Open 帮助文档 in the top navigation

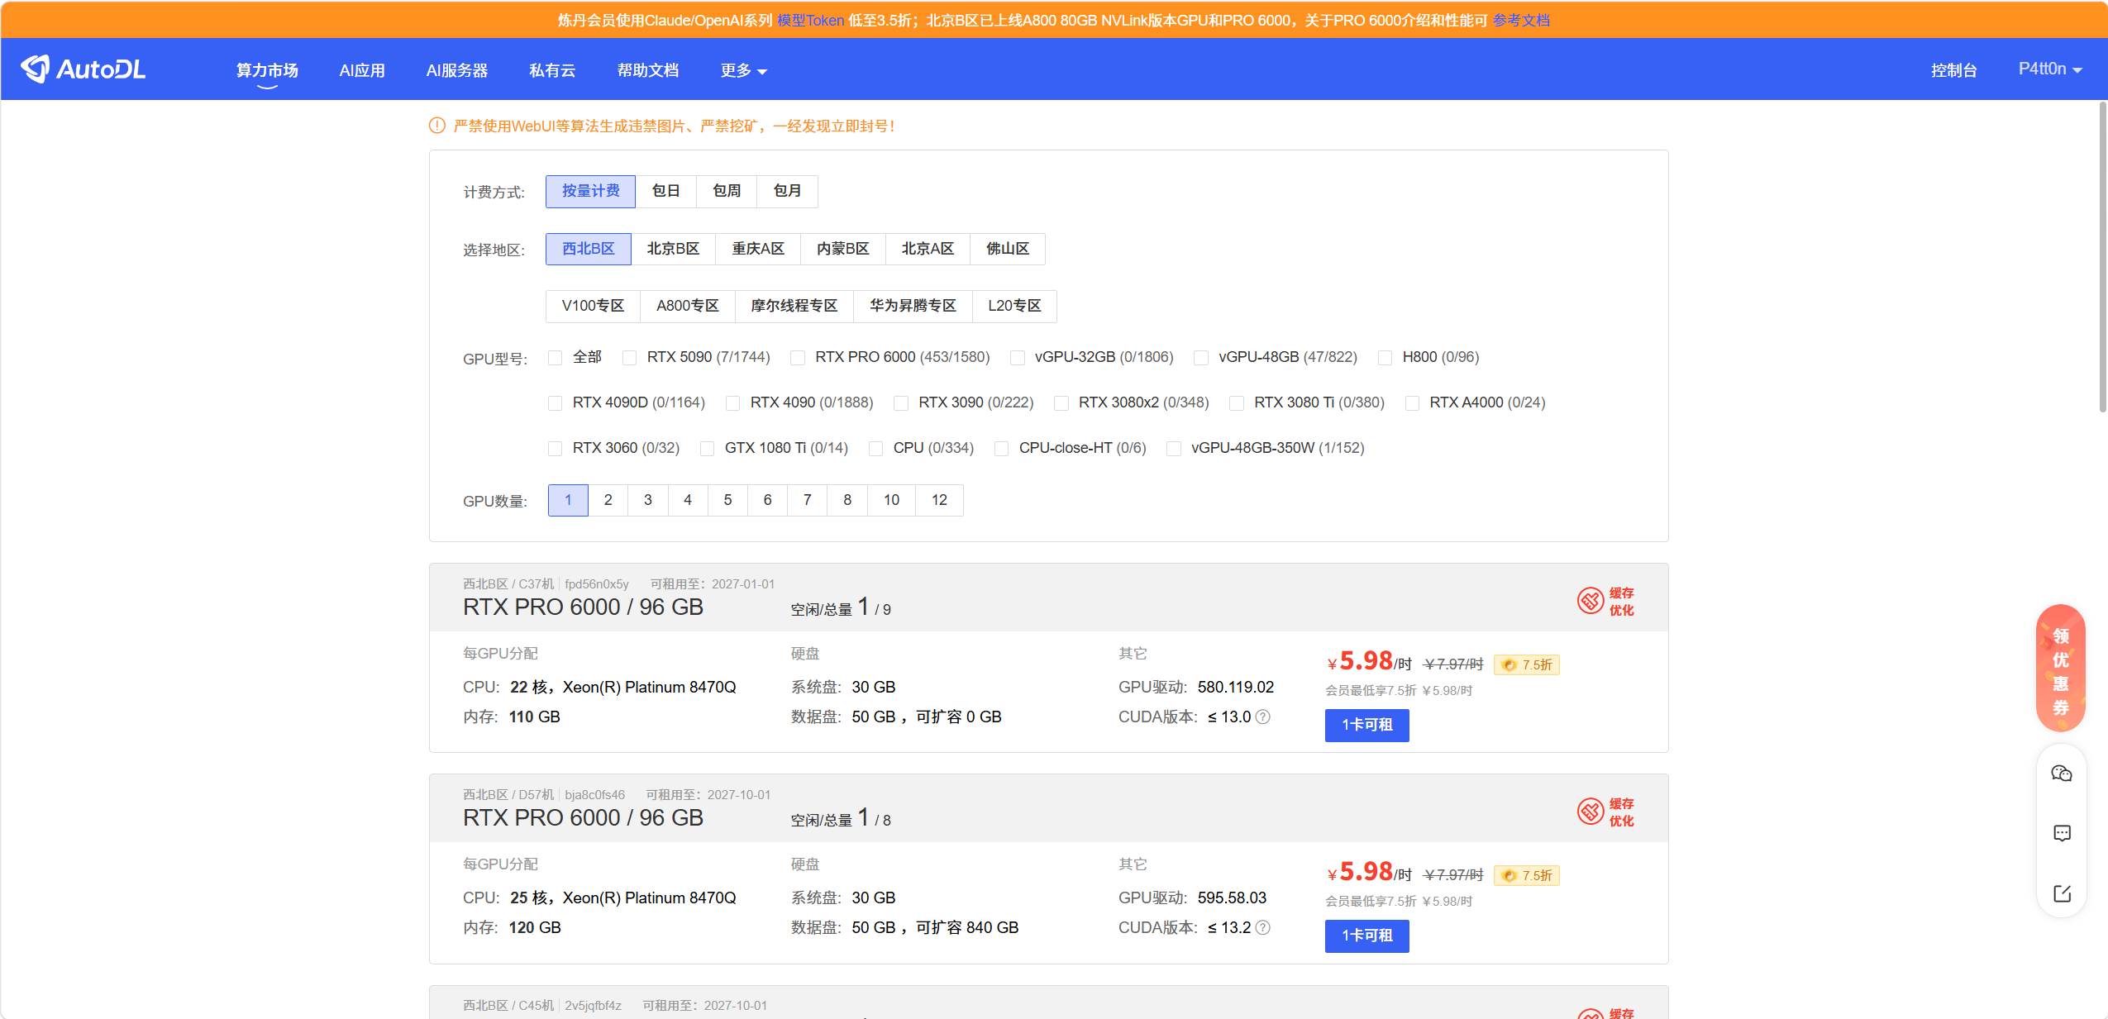click(x=648, y=71)
